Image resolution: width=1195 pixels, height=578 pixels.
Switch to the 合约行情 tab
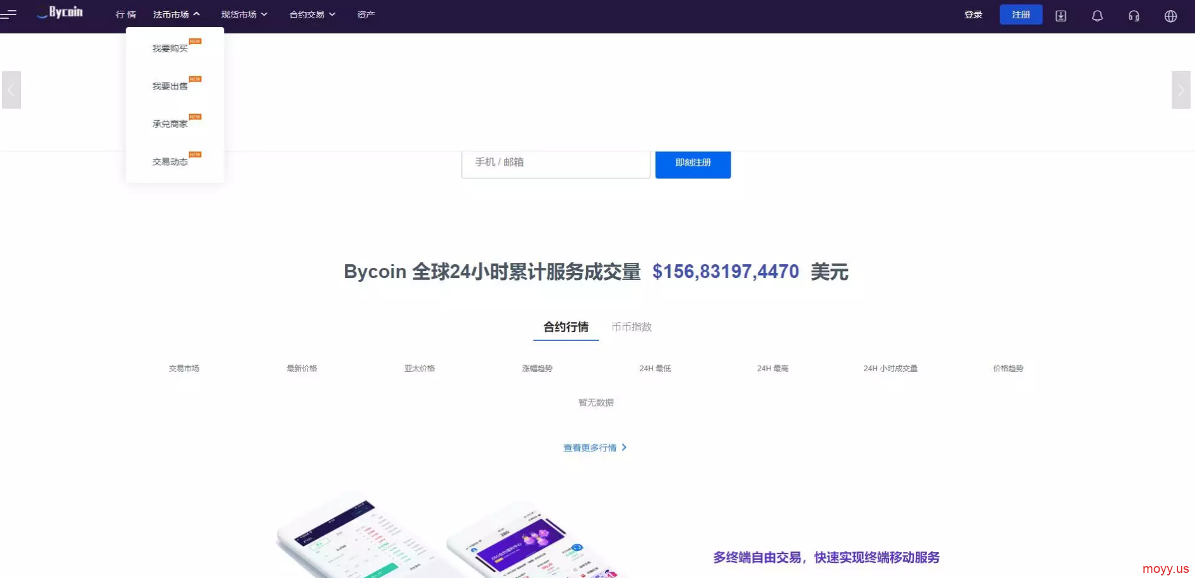click(566, 327)
